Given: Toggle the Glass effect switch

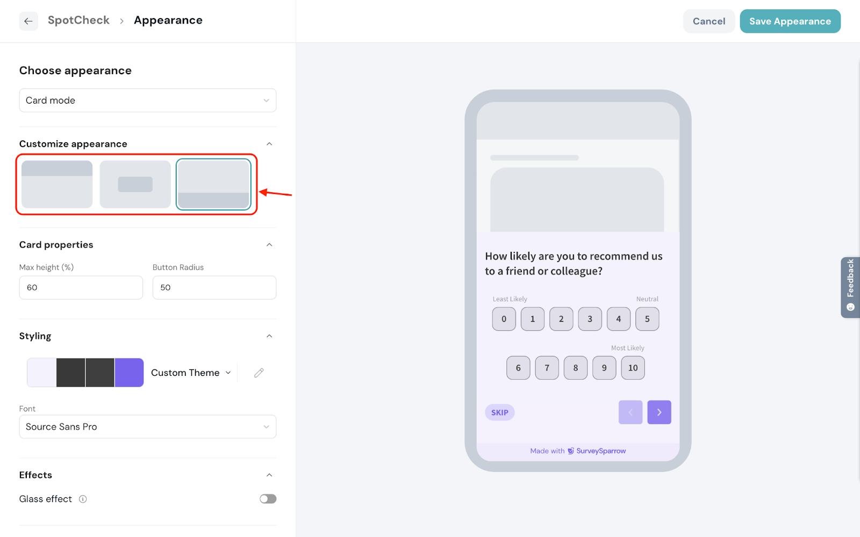Looking at the screenshot, I should [268, 499].
